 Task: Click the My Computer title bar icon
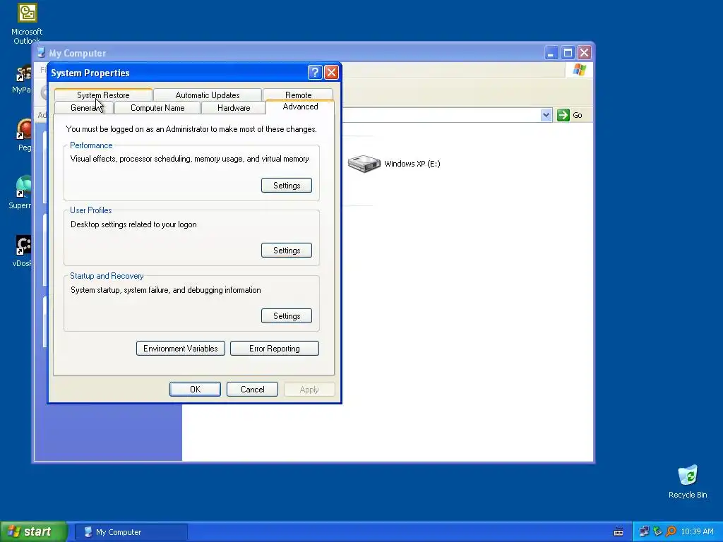point(41,52)
